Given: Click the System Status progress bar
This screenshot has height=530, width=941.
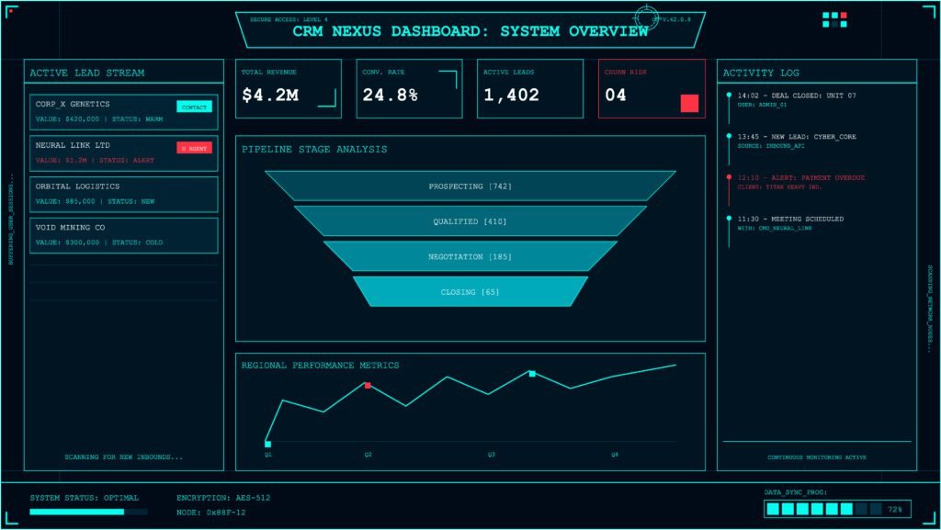Looking at the screenshot, I should [88, 512].
